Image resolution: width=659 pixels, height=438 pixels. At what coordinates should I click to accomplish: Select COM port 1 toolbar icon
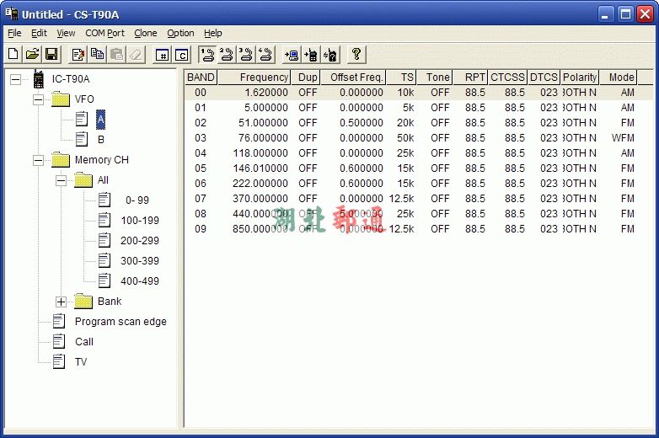point(207,55)
